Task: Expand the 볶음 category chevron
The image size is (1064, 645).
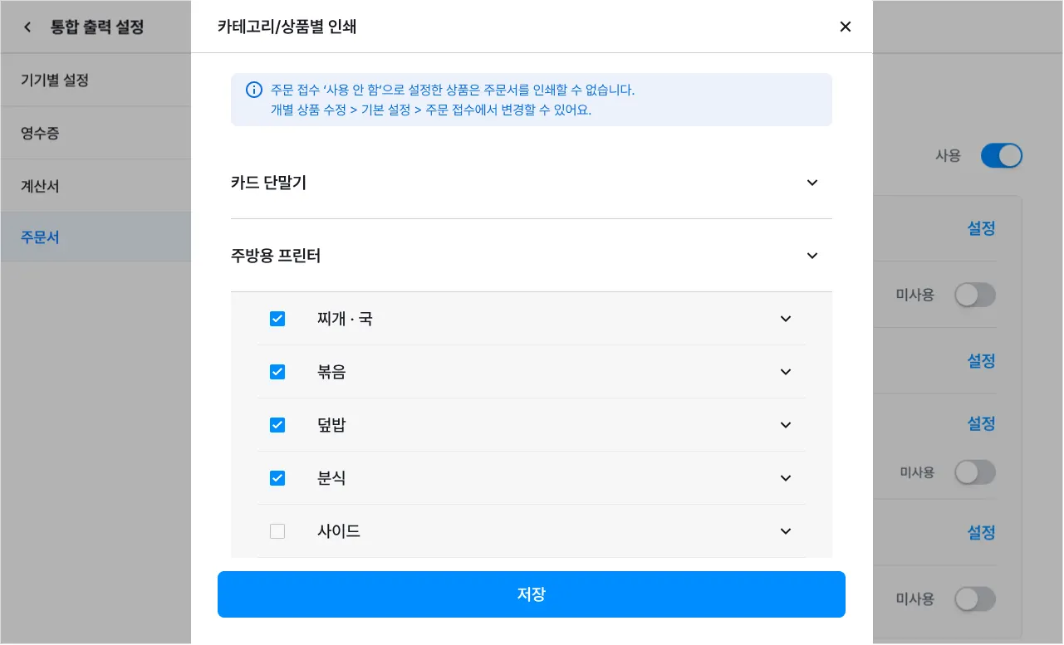Action: coord(786,372)
